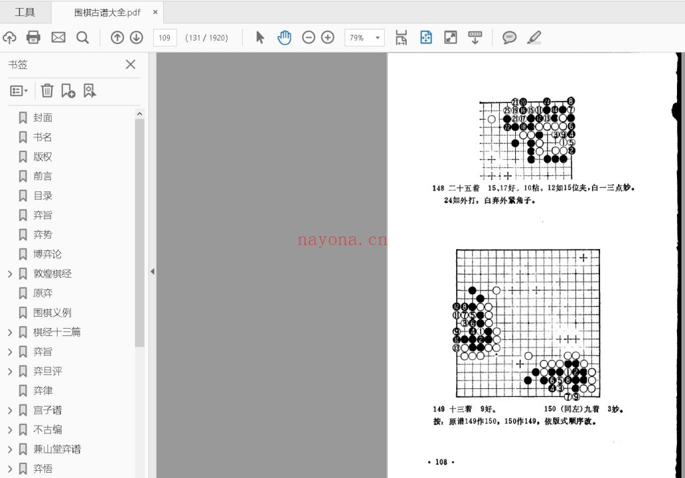Expand the 不古编 bookmark
The width and height of the screenshot is (685, 478).
10,430
